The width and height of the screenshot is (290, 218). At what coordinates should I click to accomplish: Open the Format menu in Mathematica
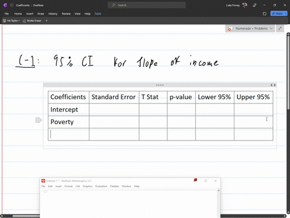68,186
